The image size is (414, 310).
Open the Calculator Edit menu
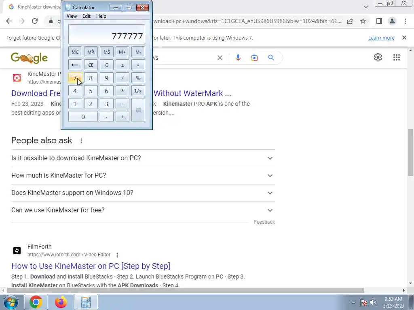tap(87, 16)
